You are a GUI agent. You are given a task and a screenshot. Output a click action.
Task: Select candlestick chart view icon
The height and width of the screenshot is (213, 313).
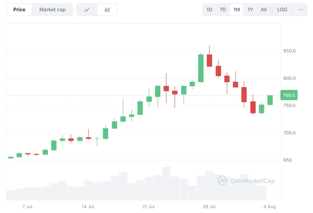107,10
